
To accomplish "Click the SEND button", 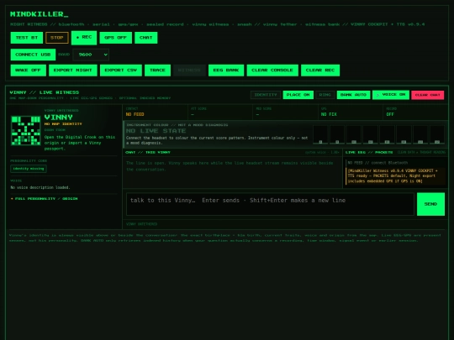I will tap(430, 204).
